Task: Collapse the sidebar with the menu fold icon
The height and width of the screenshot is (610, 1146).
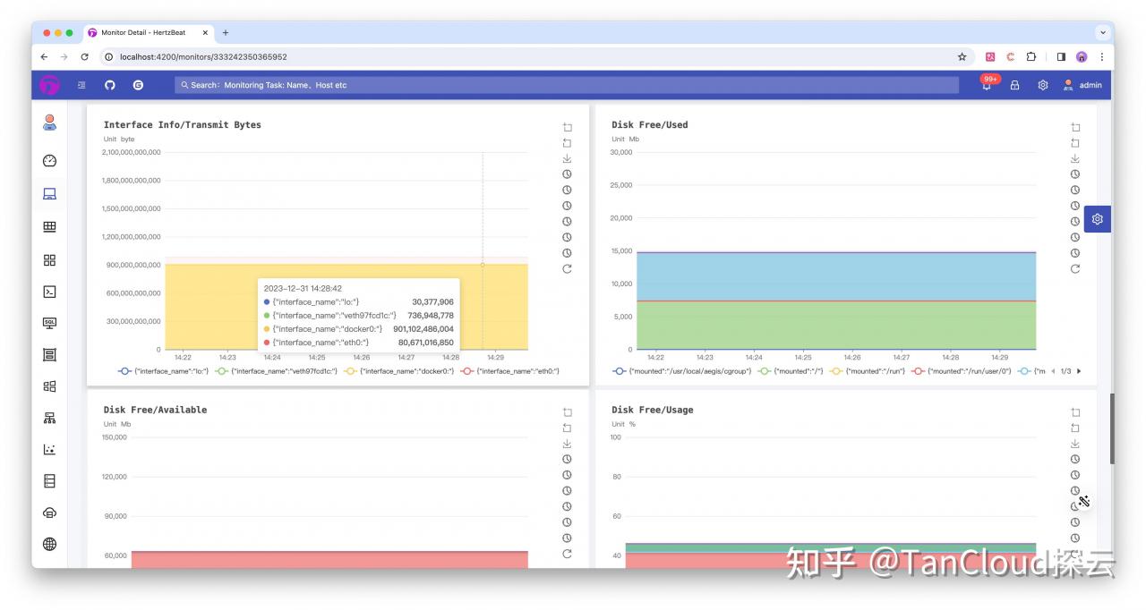Action: point(81,85)
